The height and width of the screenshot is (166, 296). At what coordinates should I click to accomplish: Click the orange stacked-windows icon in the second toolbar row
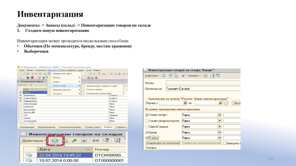click(32, 78)
